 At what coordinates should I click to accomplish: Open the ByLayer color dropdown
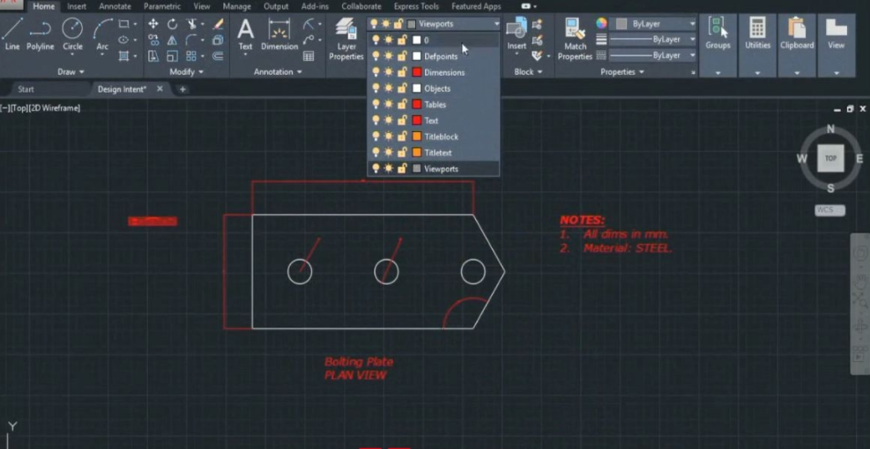point(691,24)
